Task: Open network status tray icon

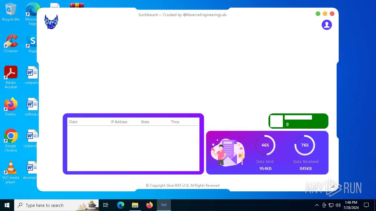Action: coord(331,205)
